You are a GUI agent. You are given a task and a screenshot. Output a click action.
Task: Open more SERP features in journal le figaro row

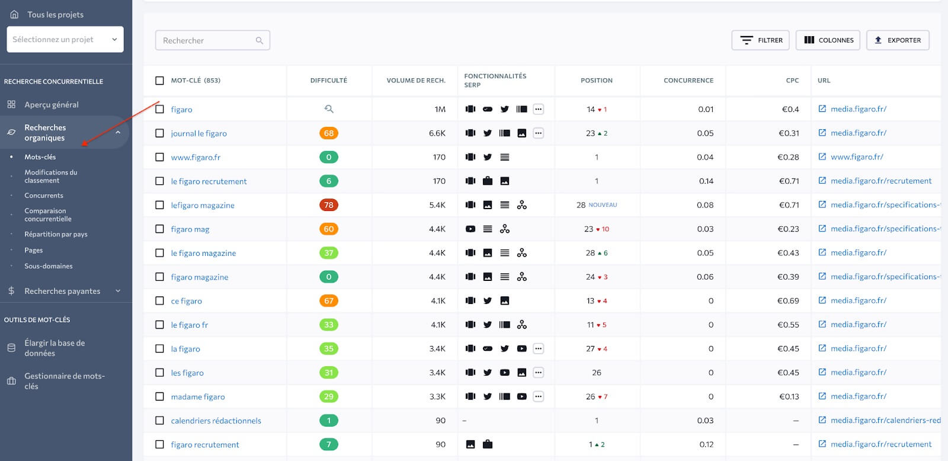(538, 133)
